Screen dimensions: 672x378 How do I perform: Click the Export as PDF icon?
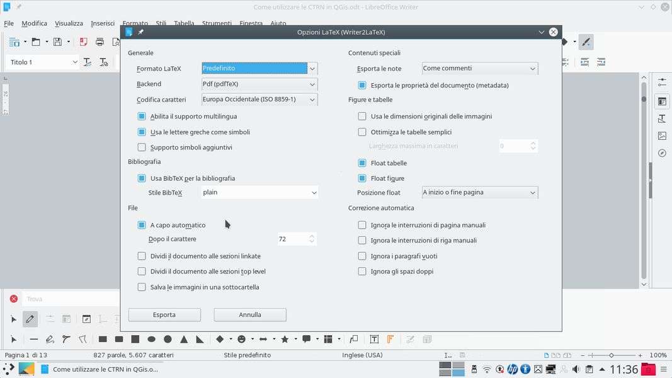(x=83, y=42)
